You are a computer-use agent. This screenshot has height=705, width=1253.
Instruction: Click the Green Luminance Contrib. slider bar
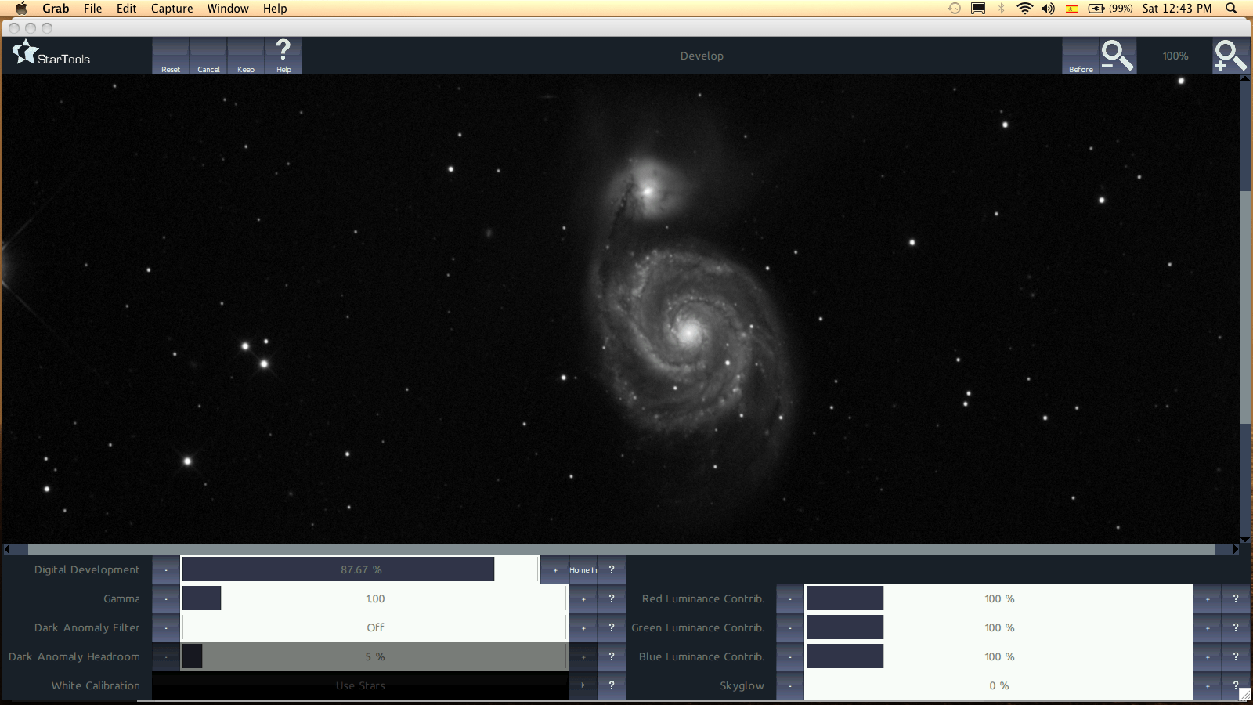[x=998, y=627]
